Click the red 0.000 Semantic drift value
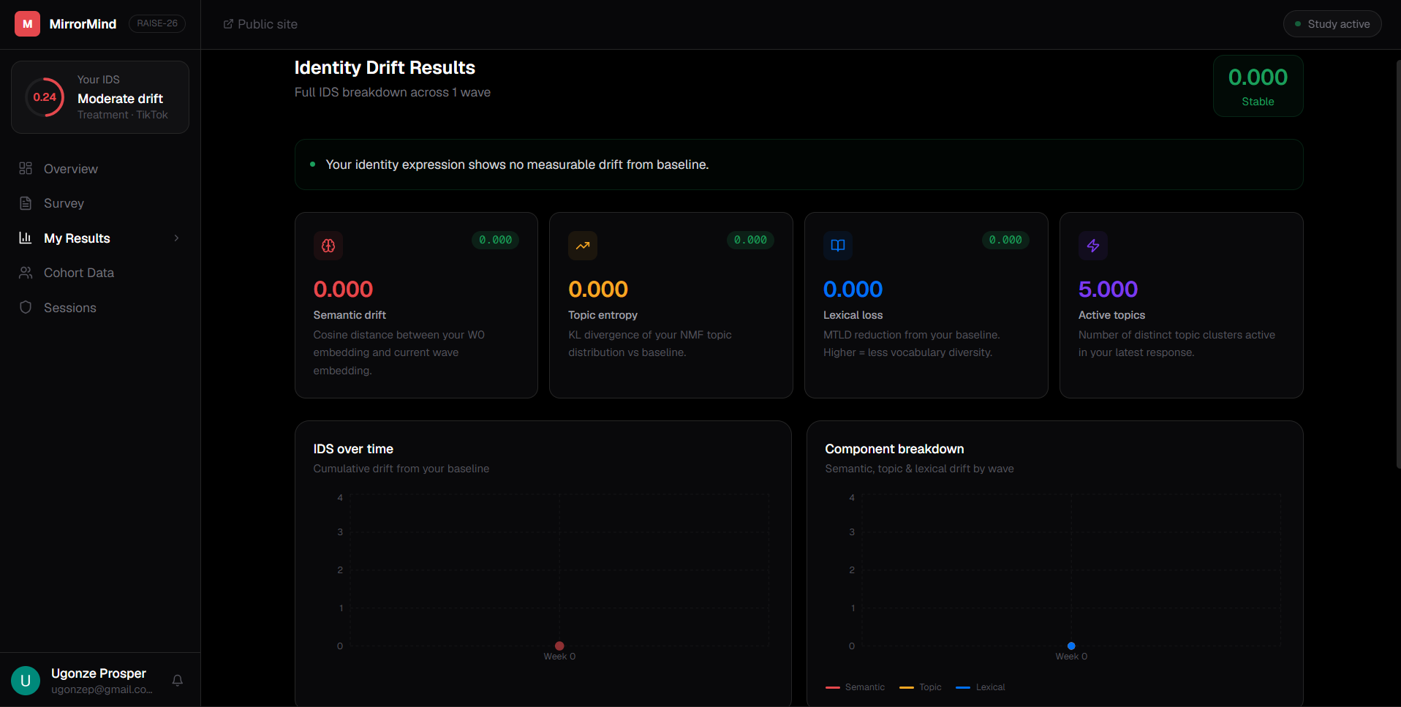The image size is (1401, 707). pyautogui.click(x=343, y=290)
